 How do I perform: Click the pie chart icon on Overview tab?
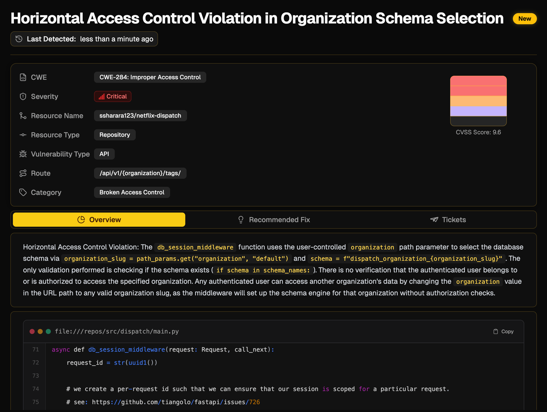[81, 220]
